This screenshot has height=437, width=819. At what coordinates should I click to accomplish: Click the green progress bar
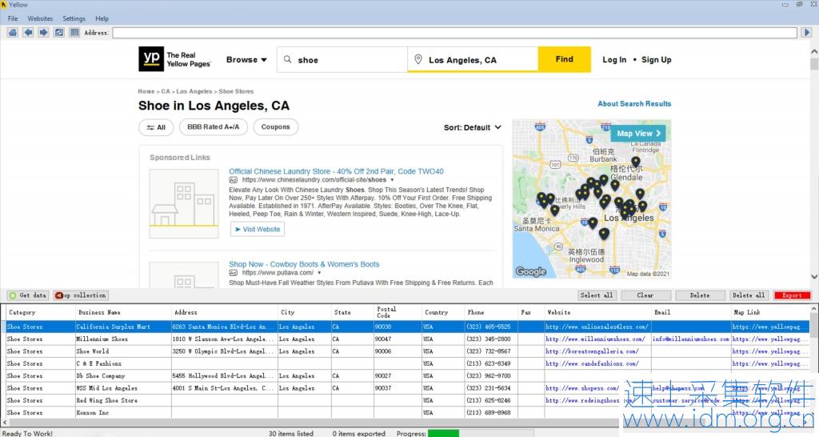443,433
